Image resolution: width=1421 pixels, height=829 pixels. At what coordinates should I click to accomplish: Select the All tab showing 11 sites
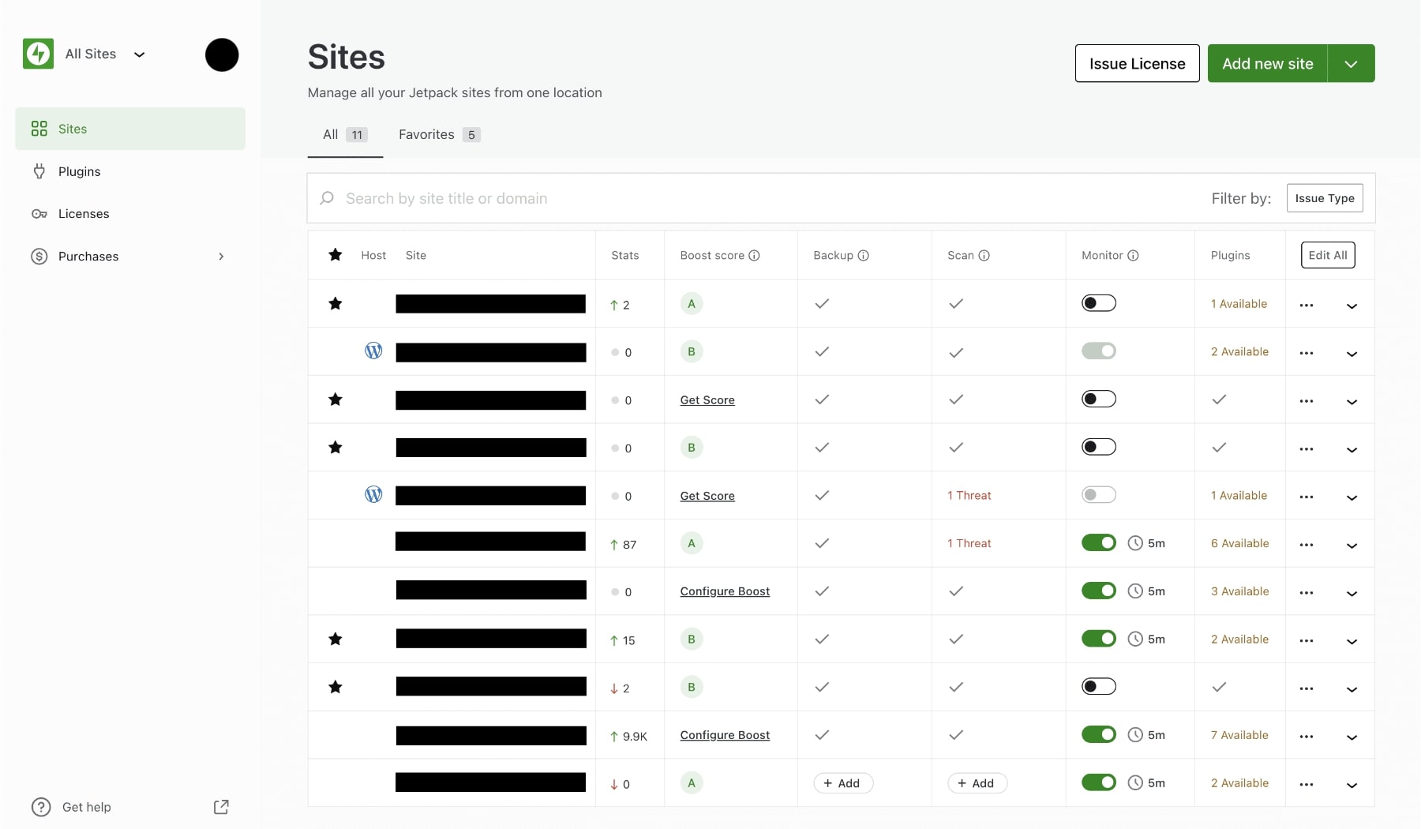(x=330, y=134)
